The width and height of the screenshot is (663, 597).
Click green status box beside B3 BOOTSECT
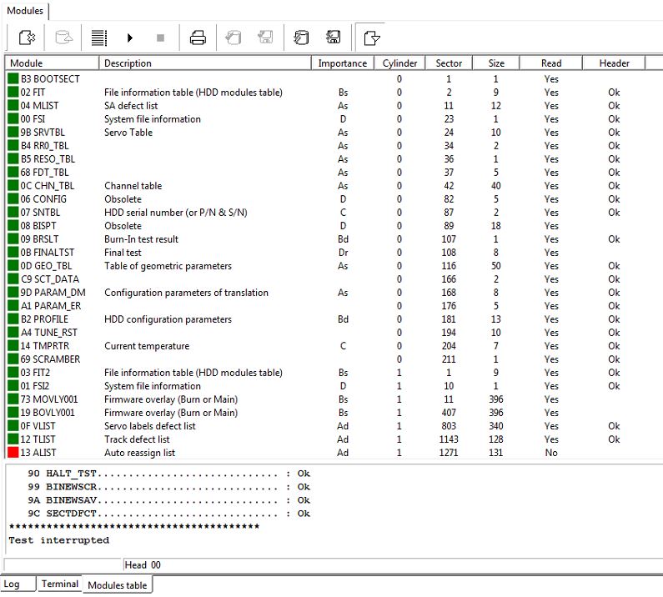coord(13,79)
